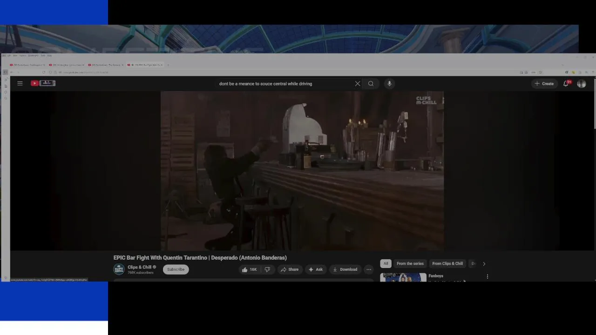Reload the page in browser toolbar
The image size is (596, 335).
[x=44, y=72]
